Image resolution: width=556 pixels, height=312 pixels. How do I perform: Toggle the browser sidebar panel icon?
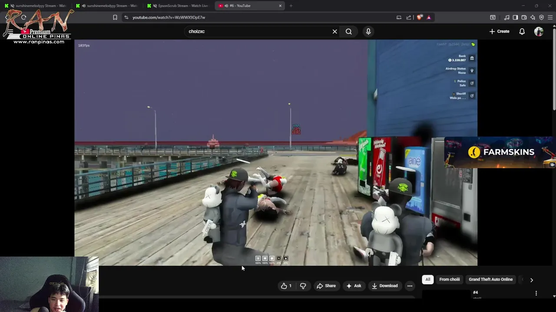coord(515,17)
